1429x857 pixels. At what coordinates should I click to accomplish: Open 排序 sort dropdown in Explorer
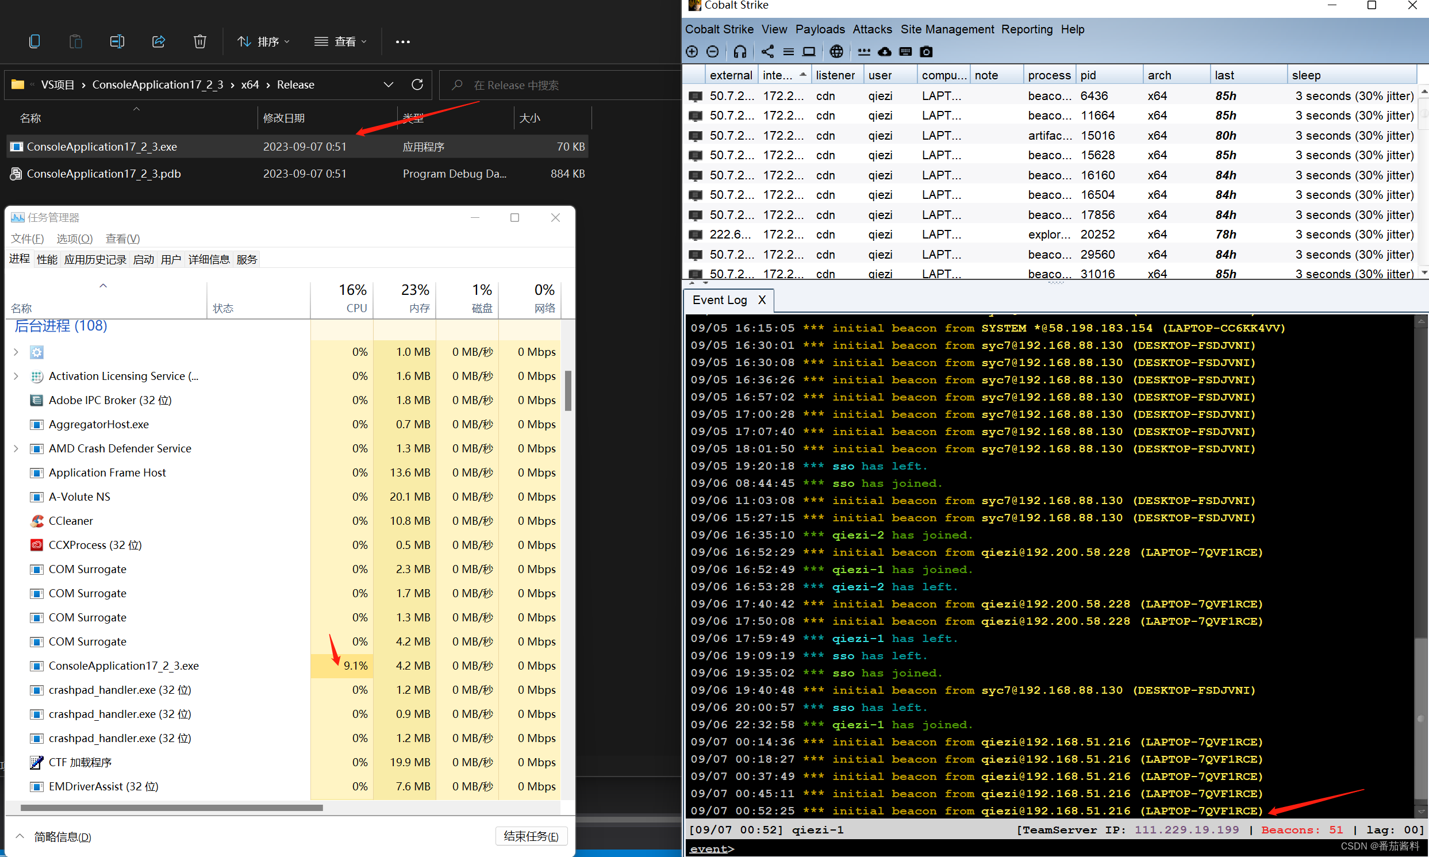tap(263, 41)
